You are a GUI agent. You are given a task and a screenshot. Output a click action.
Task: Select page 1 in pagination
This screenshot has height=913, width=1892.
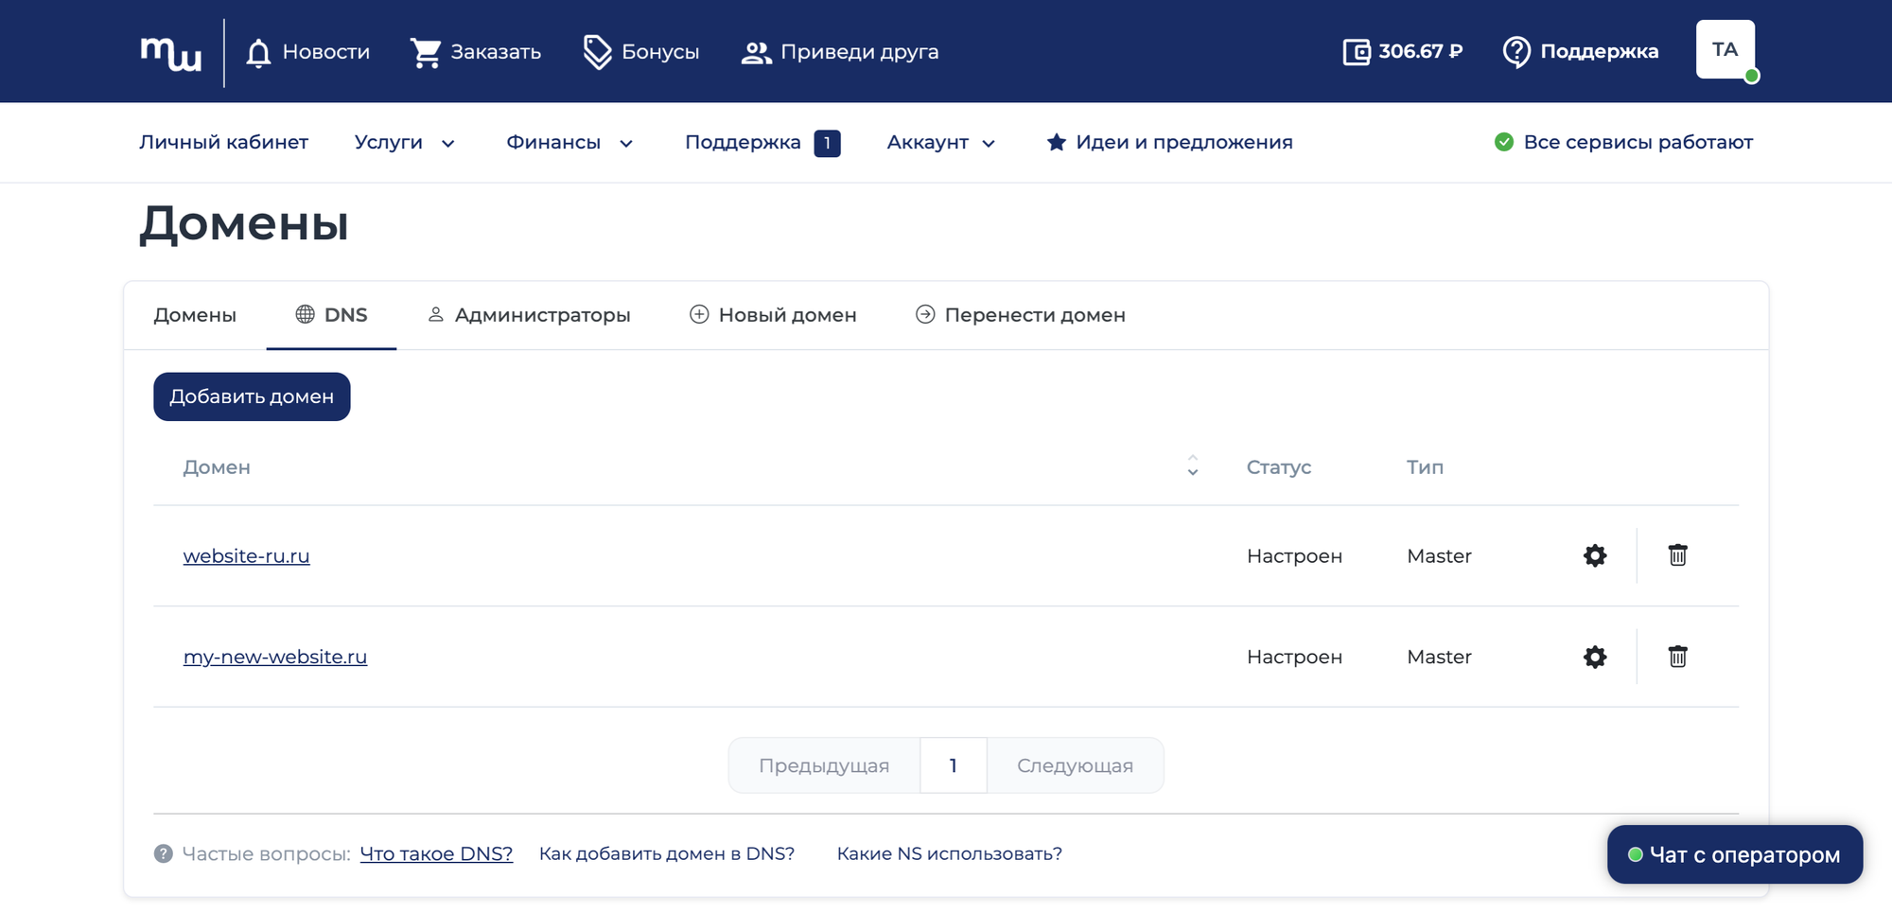click(x=954, y=765)
